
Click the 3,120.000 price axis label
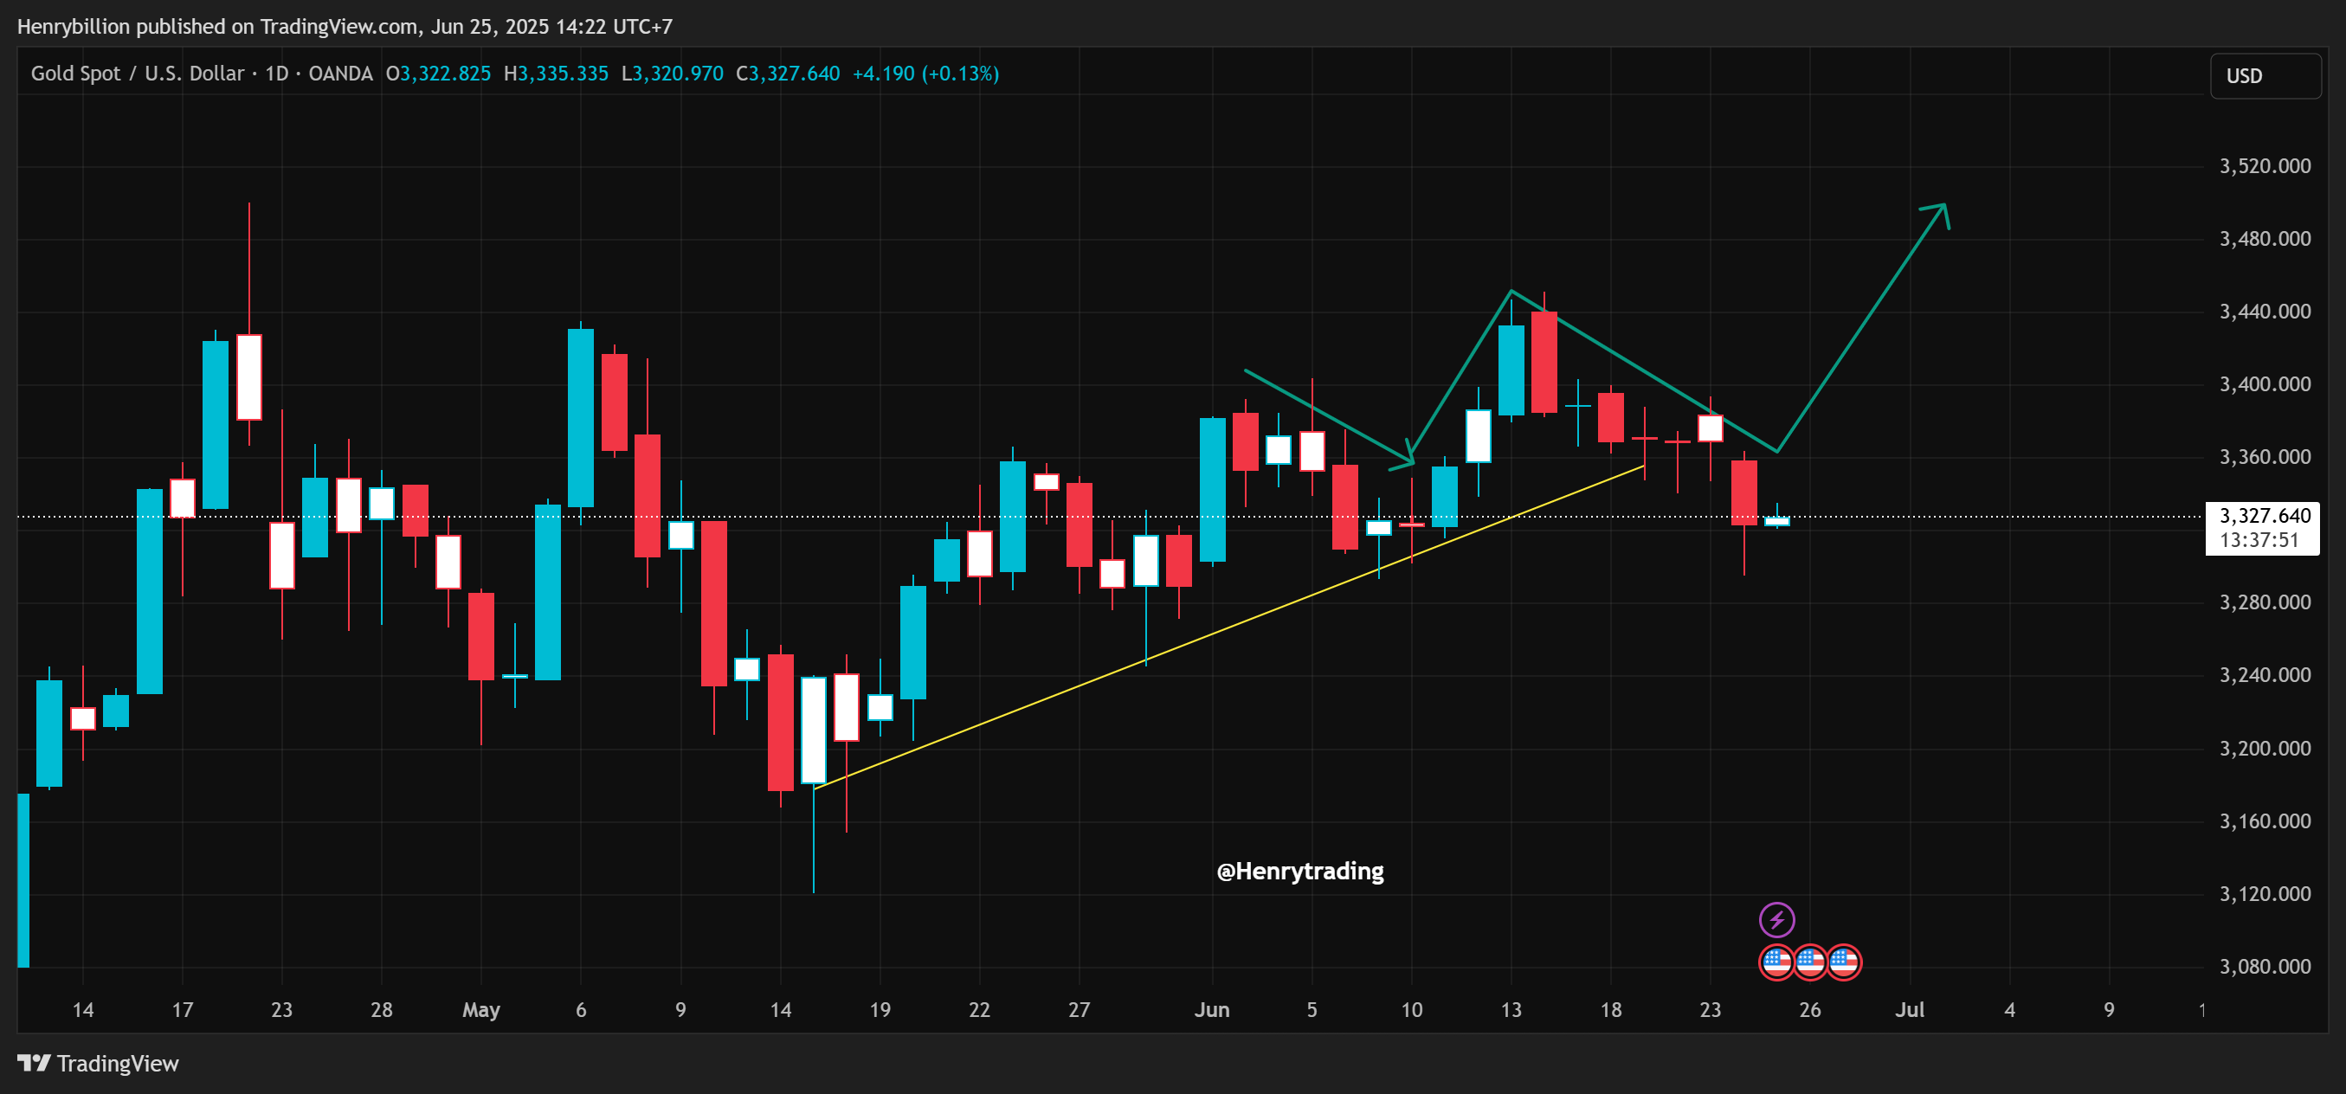(2264, 893)
